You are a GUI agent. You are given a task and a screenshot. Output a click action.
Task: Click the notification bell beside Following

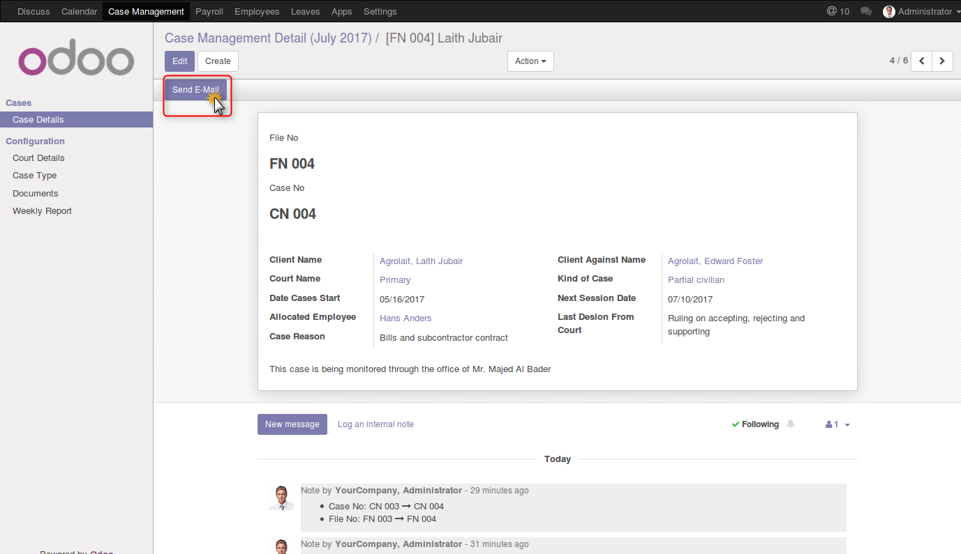pyautogui.click(x=791, y=424)
